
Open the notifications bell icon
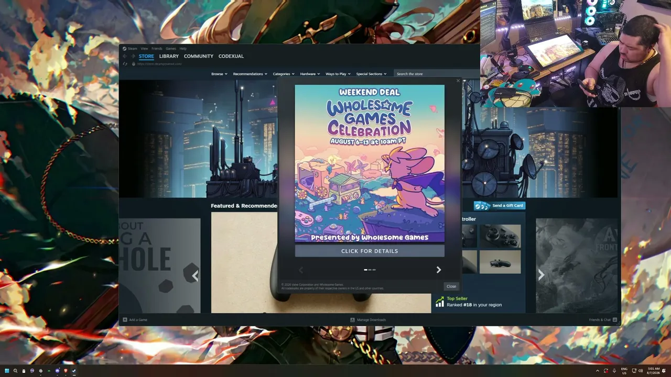(664, 371)
